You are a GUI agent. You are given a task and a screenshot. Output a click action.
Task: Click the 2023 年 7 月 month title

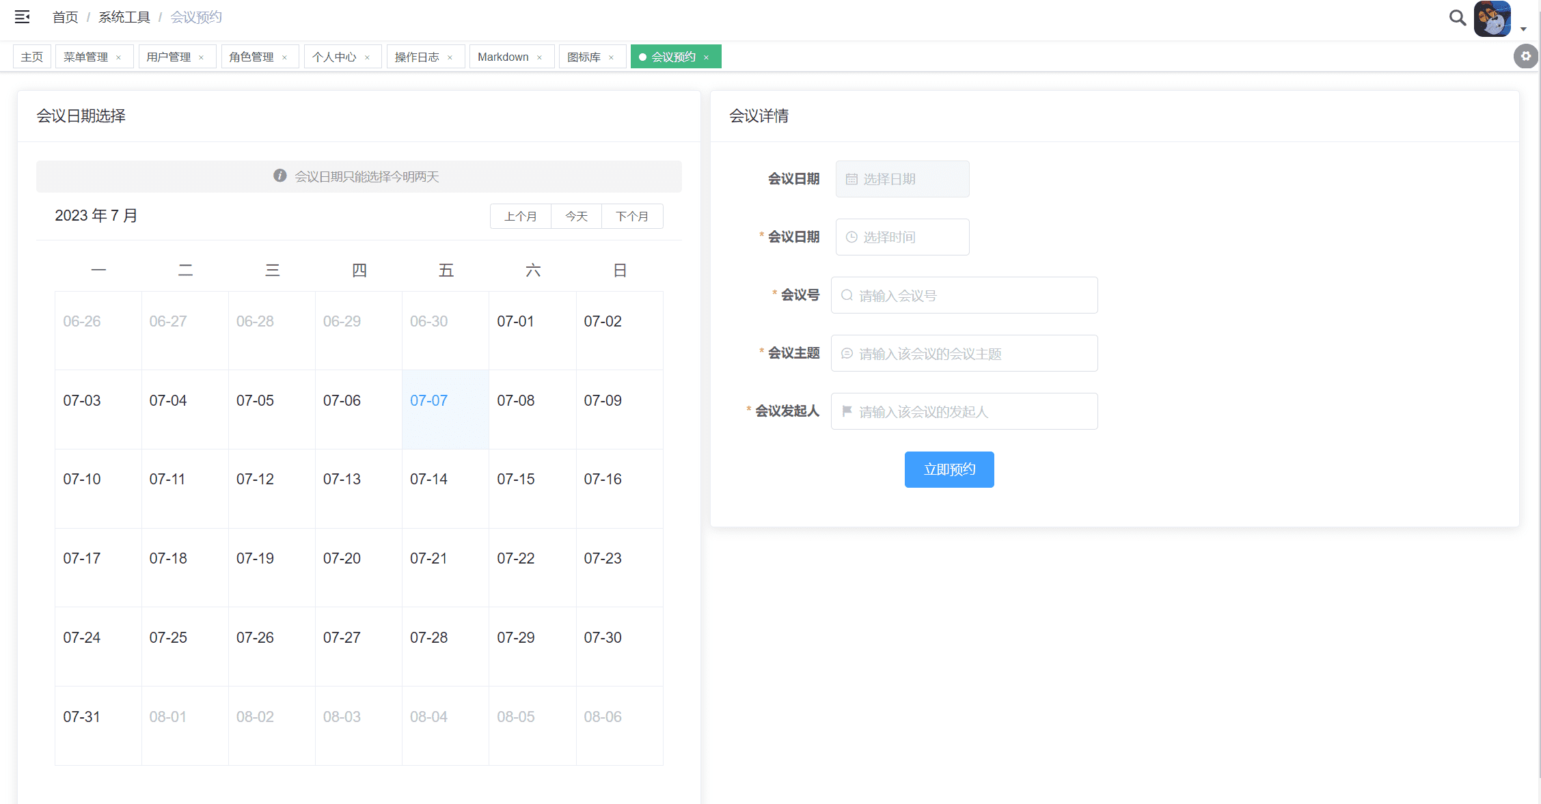pos(96,216)
